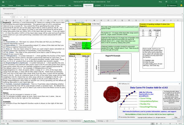Open ribbon display options icon
Image resolution: width=184 pixels, height=125 pixels.
(x=166, y=2)
